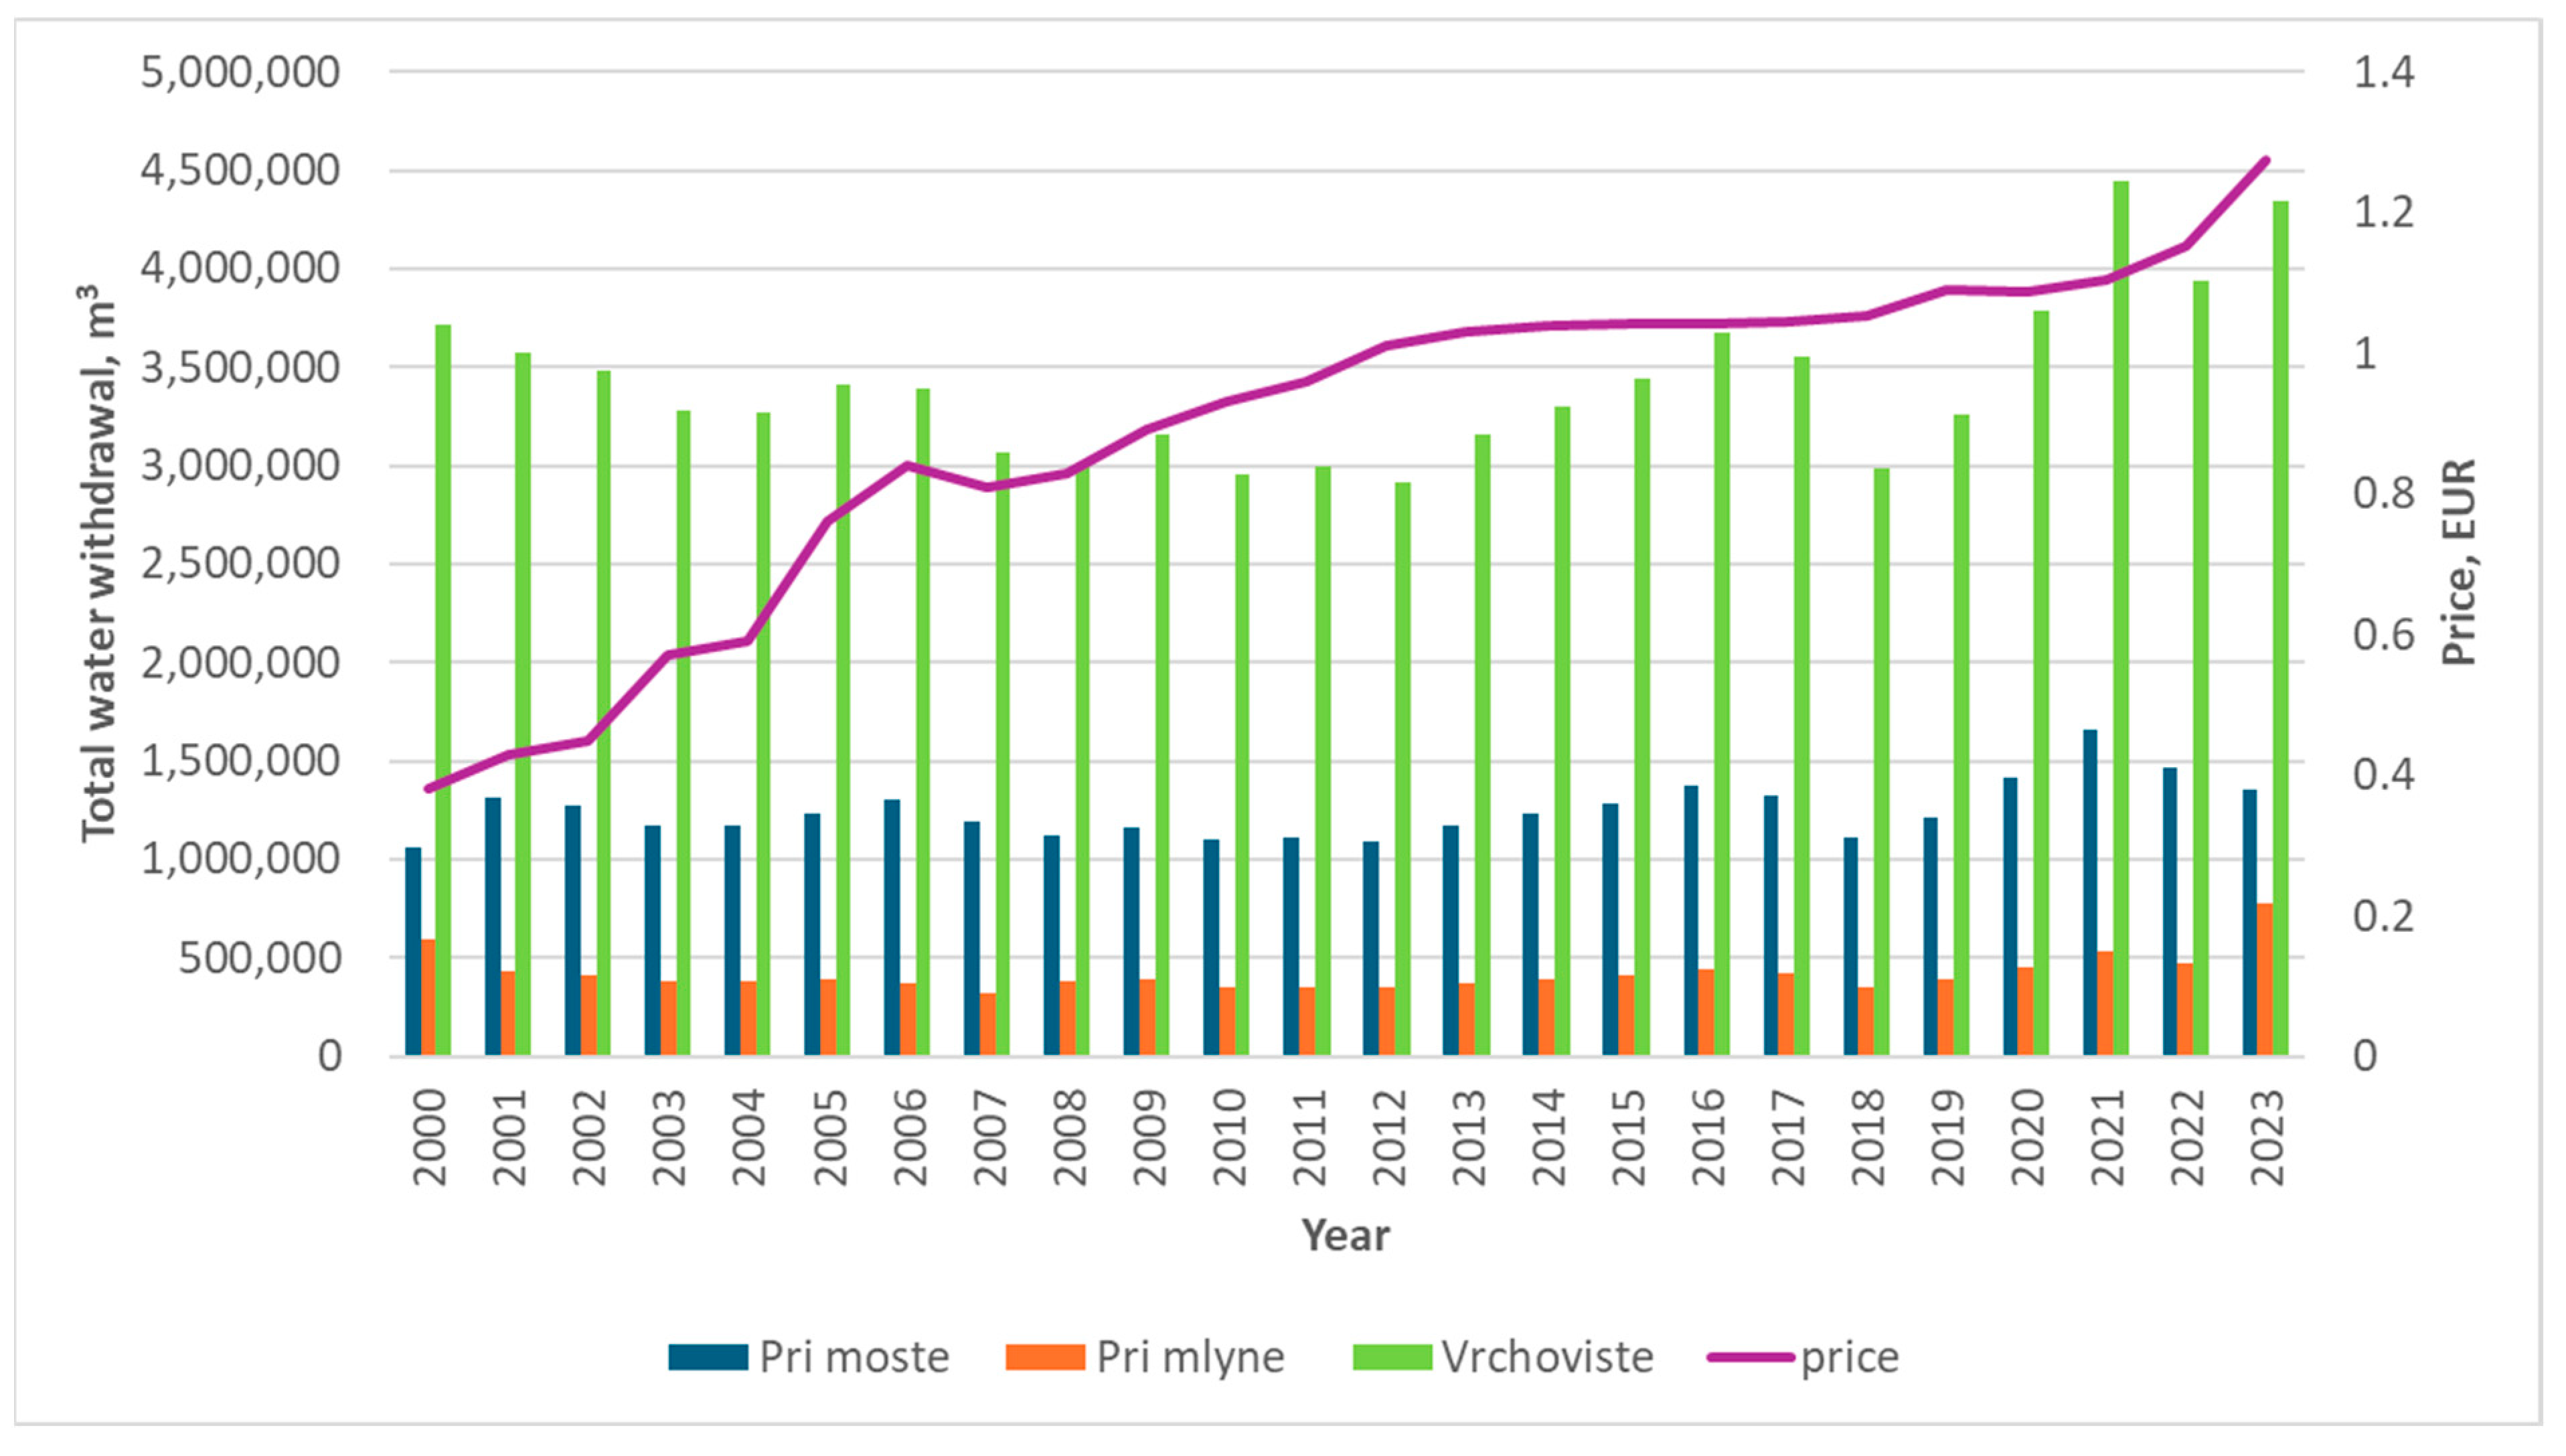This screenshot has width=2566, height=1456.
Task: Click the 2023 orange Pri mlyne bar
Action: 2264,979
